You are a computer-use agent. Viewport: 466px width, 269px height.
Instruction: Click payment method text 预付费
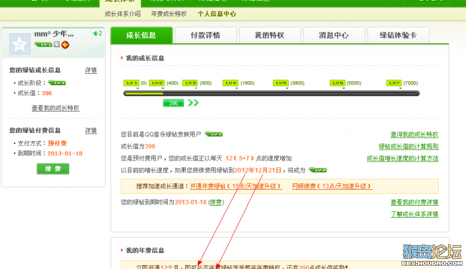coord(57,143)
